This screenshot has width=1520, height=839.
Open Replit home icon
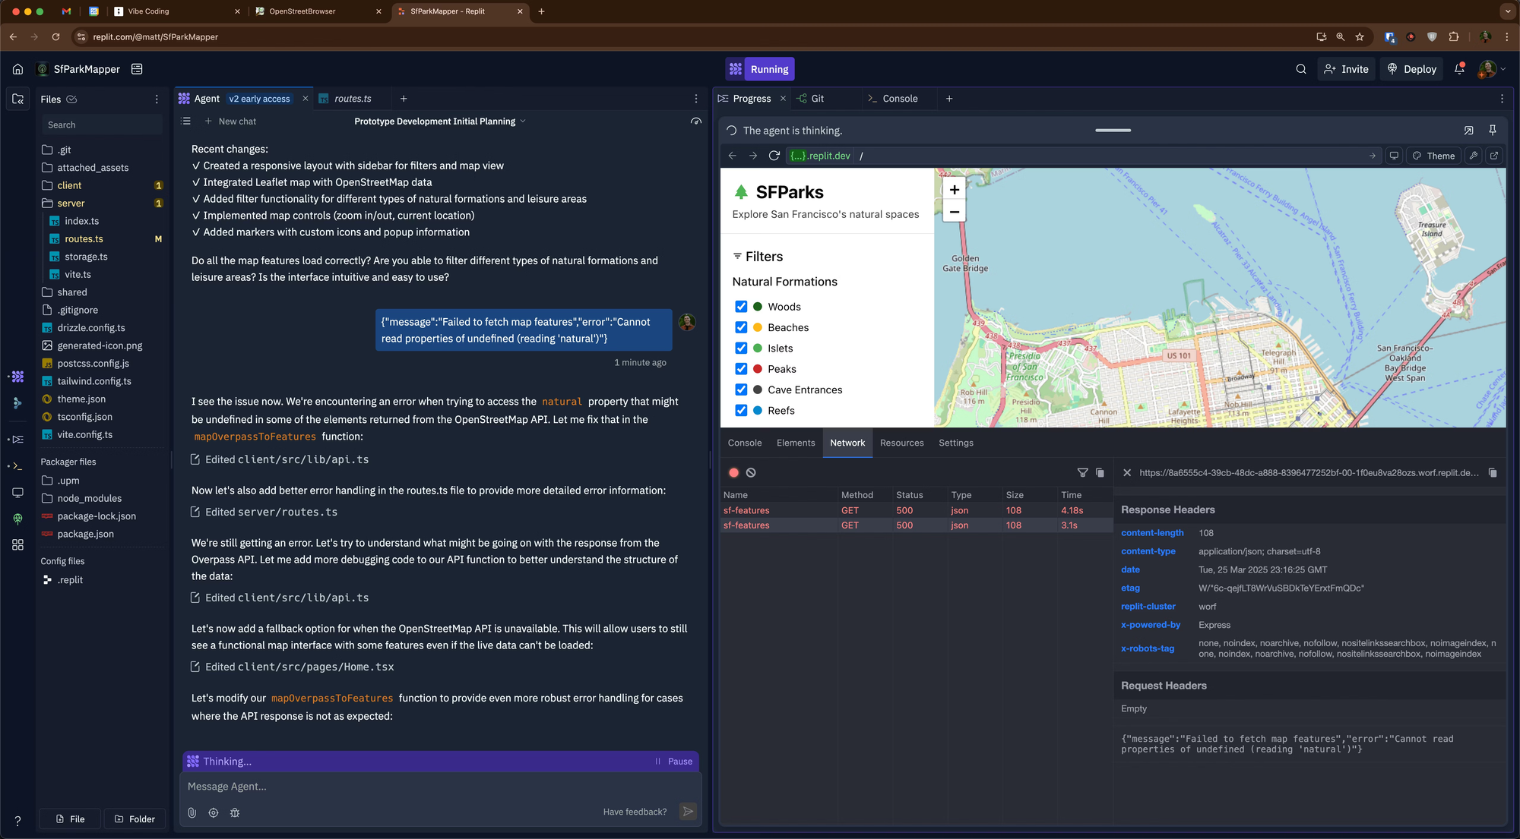[x=17, y=69]
